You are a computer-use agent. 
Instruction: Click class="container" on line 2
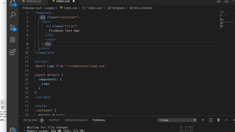62,17
